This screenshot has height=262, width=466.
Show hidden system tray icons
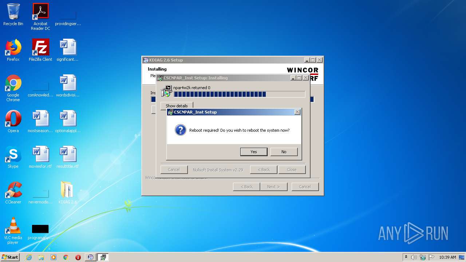[x=406, y=257]
